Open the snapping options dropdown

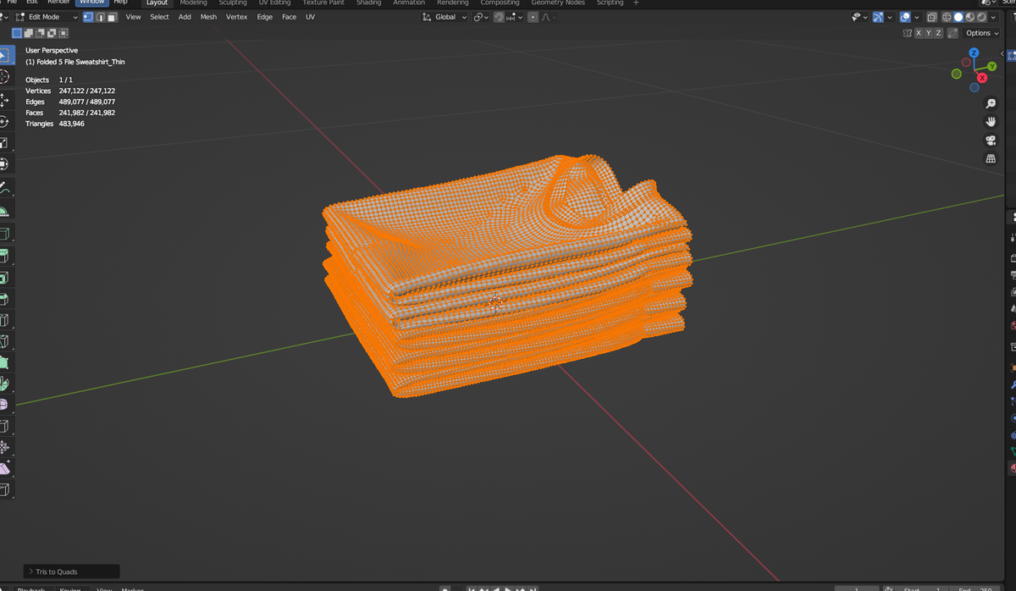pyautogui.click(x=514, y=17)
